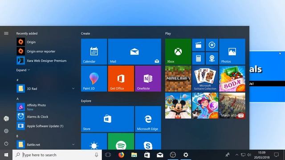Open the Movies & TV clapperboard tile

[x=198, y=45]
